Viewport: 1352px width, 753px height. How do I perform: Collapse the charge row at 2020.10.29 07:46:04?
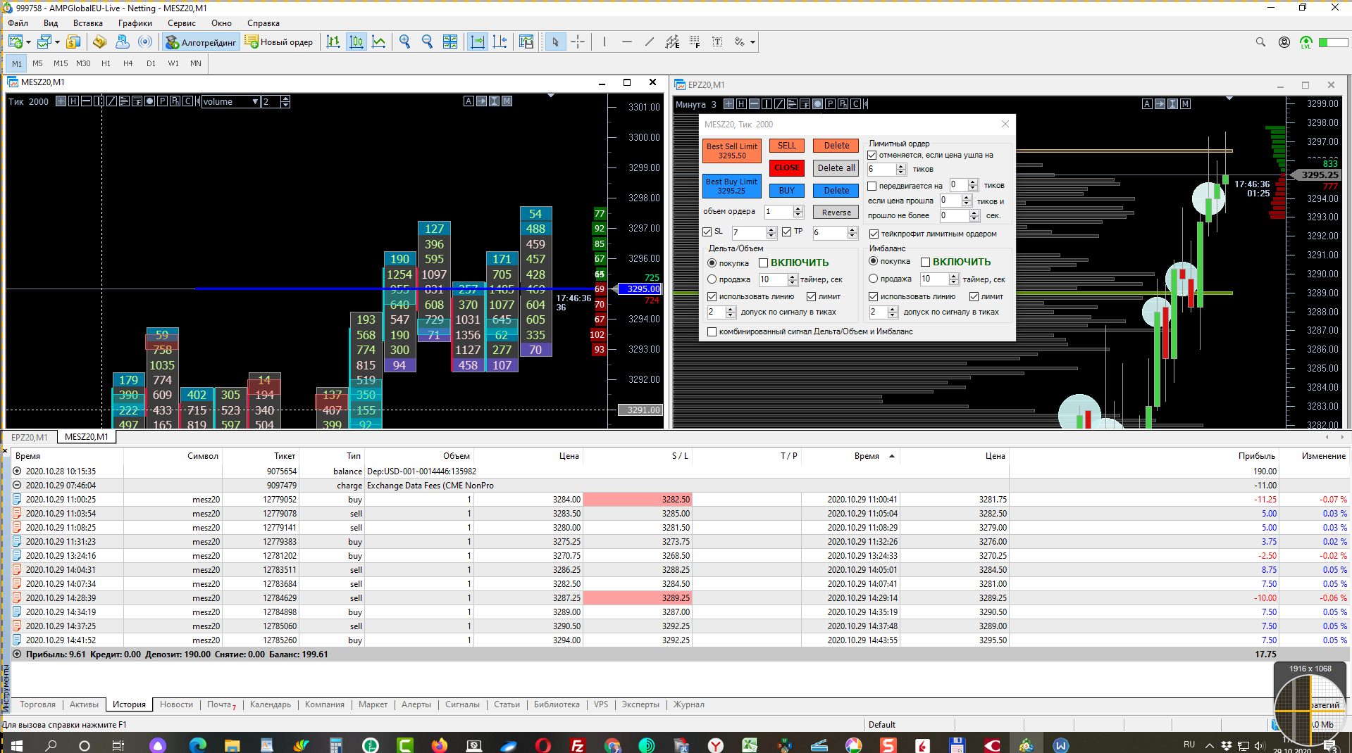[17, 485]
